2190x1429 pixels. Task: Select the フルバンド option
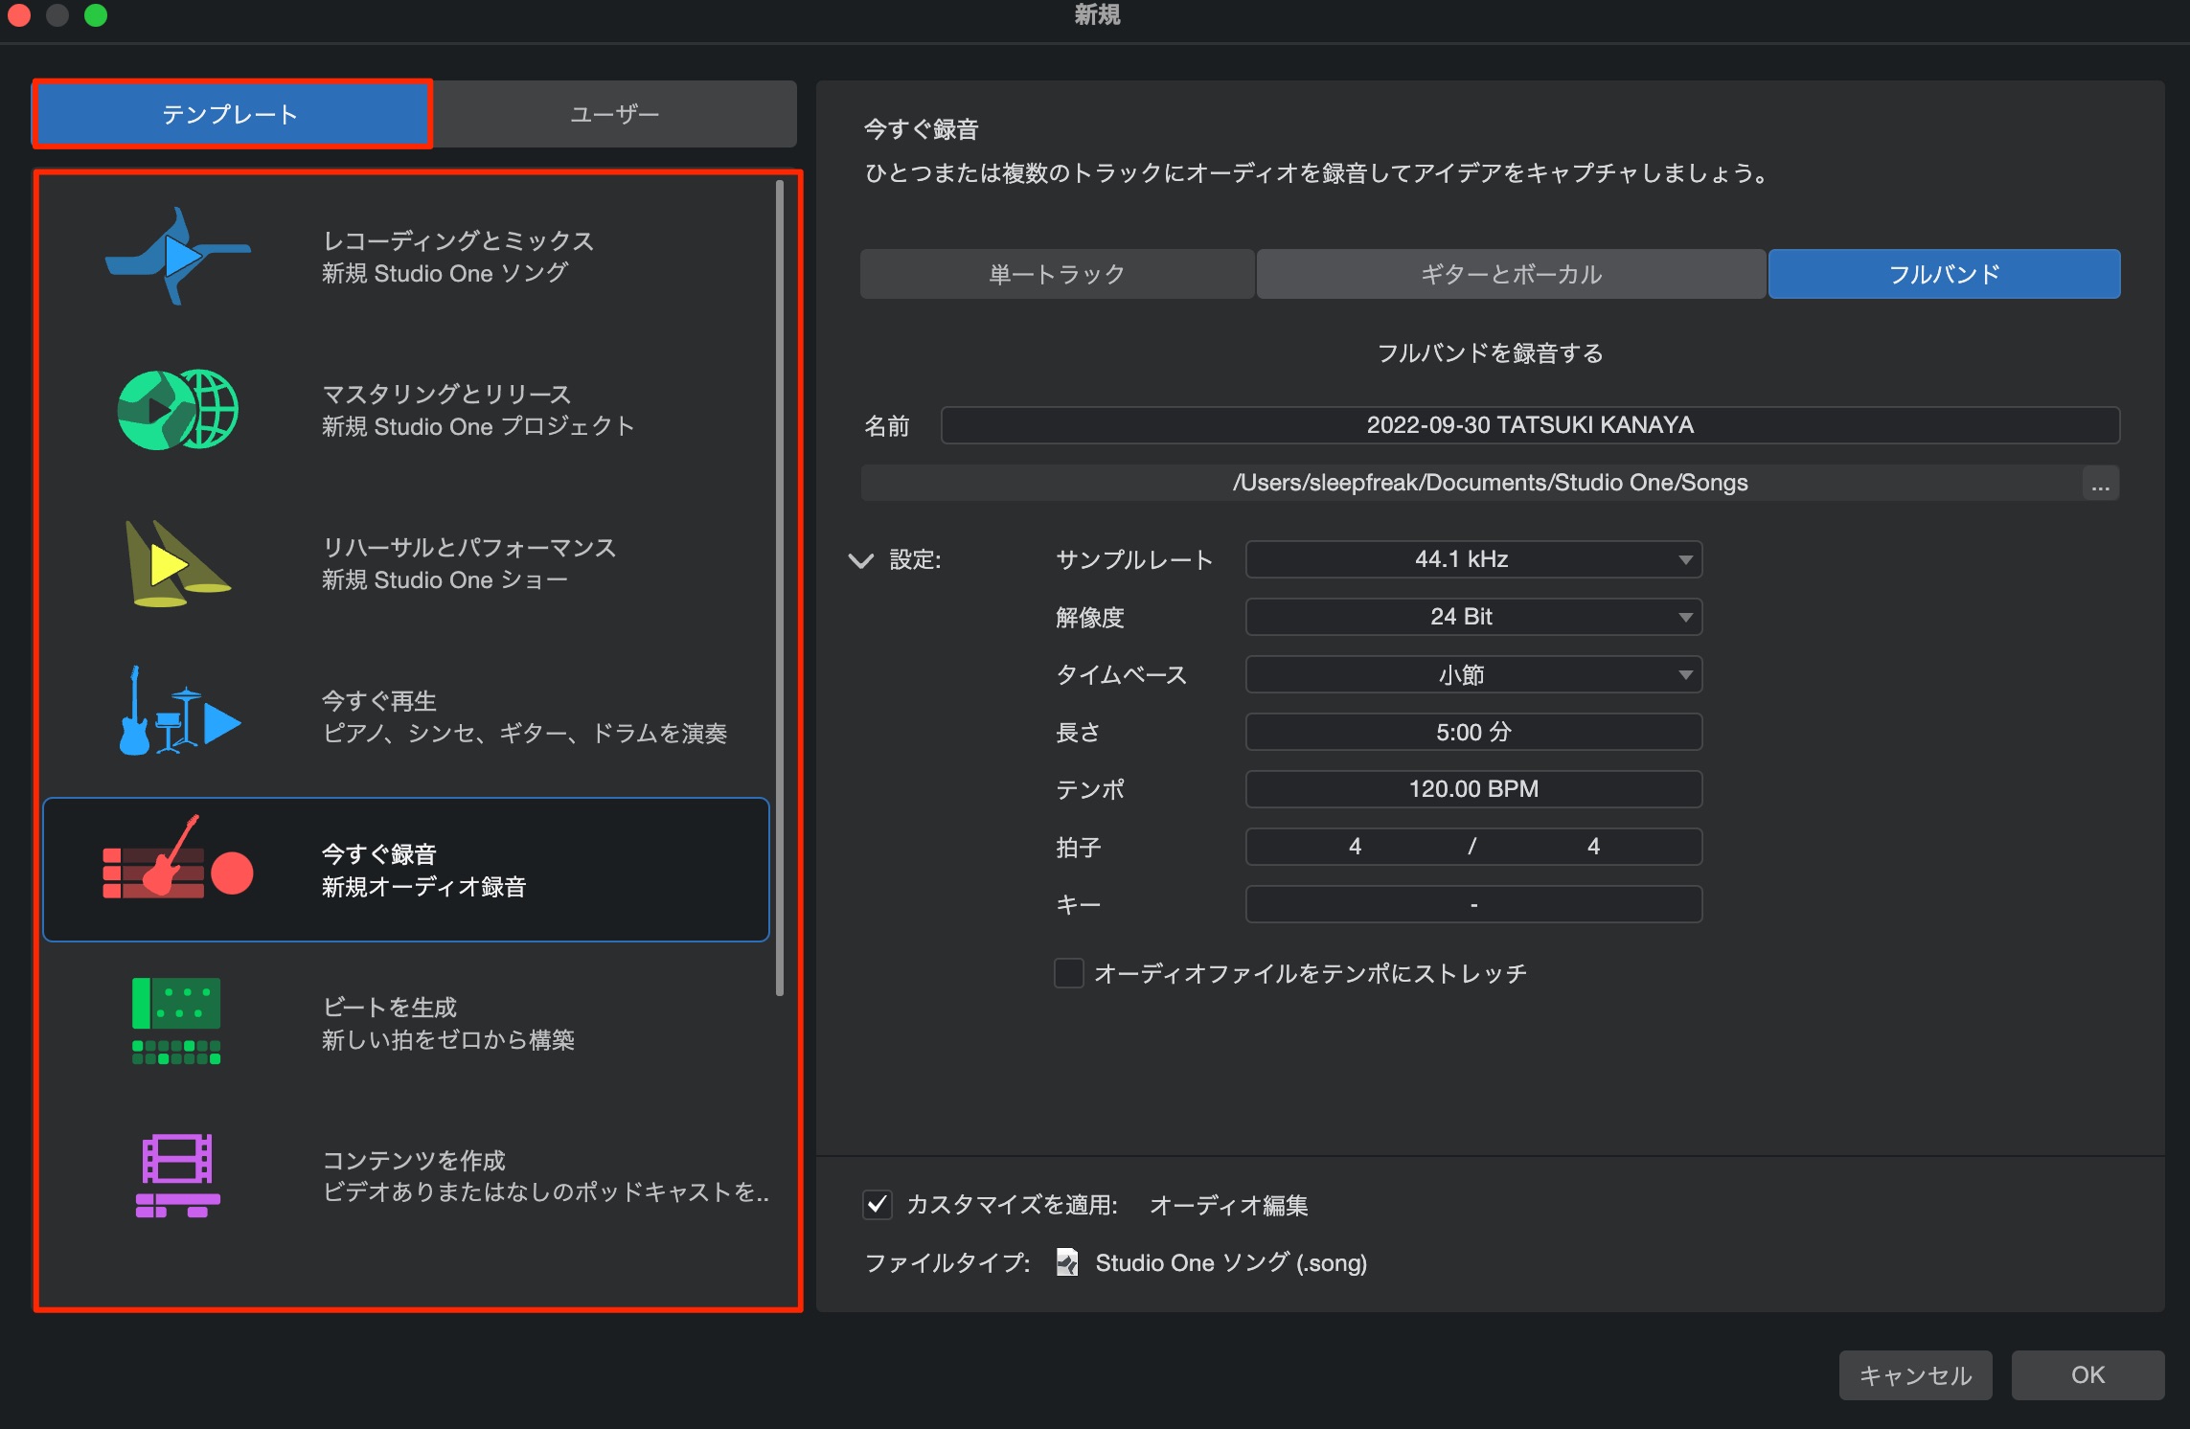[1944, 274]
